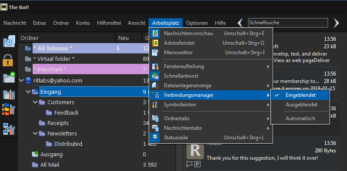The width and height of the screenshot is (347, 171).
Task: Click the flag icon under Ritlabs message
Action: 190,164
